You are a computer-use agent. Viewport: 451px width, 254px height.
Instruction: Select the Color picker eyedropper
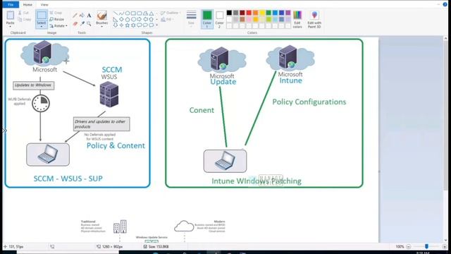(x=82, y=23)
